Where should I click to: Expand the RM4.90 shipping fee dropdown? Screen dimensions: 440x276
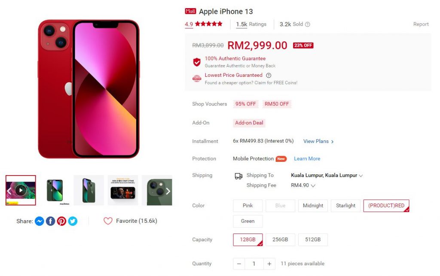[x=303, y=185]
